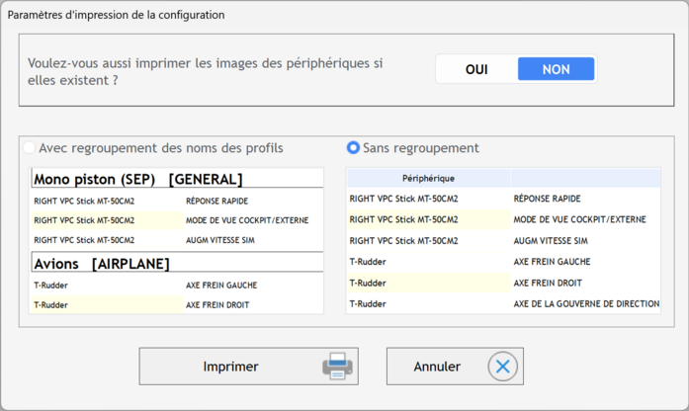Image resolution: width=689 pixels, height=411 pixels.
Task: Click the Annuler button label
Action: tap(437, 367)
